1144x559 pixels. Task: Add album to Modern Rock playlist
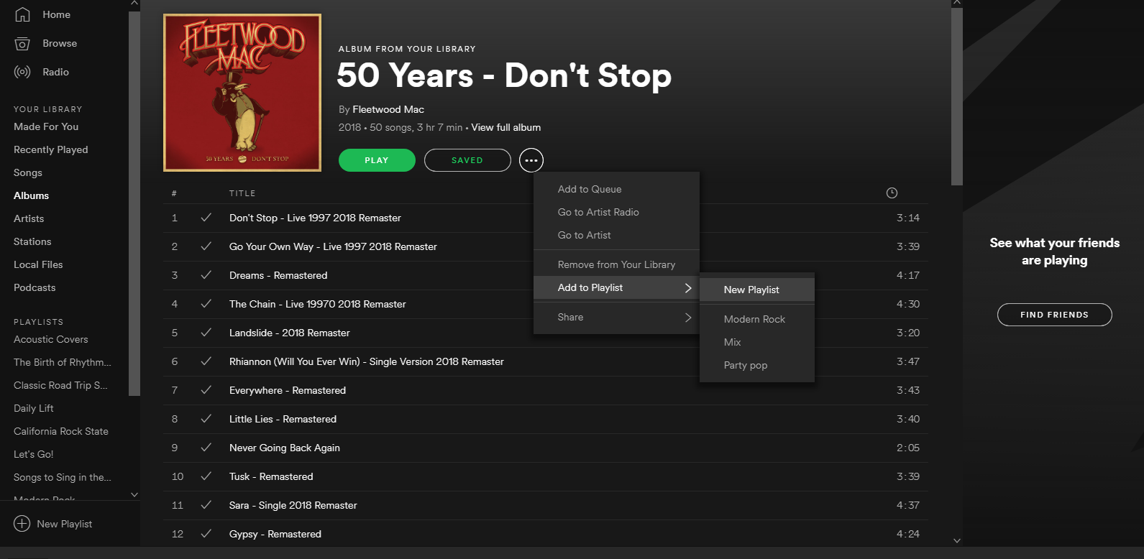tap(757, 319)
